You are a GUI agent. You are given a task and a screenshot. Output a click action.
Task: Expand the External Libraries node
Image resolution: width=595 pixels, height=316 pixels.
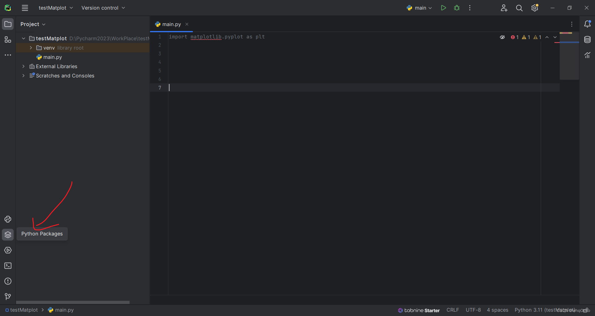pos(23,66)
